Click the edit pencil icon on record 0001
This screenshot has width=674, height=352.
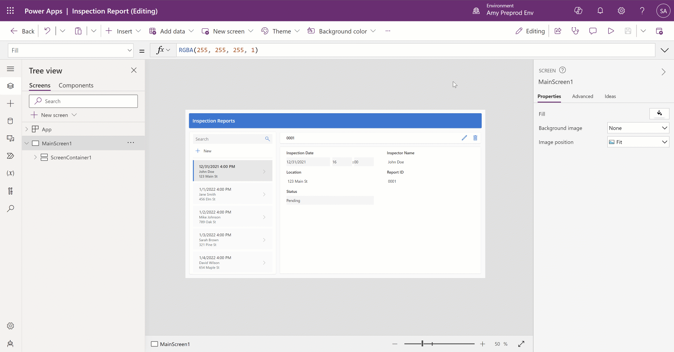coord(464,138)
